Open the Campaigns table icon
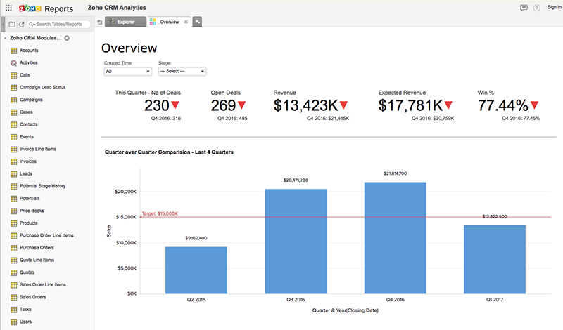The image size is (563, 330). (x=13, y=100)
